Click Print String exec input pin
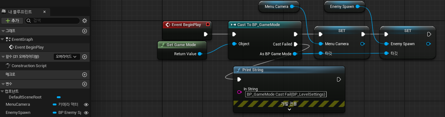 point(239,79)
